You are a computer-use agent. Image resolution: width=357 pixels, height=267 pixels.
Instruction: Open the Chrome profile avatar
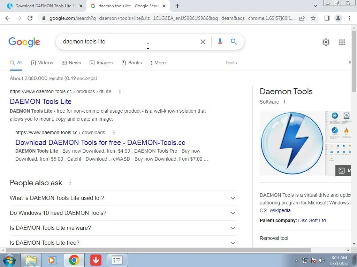point(338,18)
